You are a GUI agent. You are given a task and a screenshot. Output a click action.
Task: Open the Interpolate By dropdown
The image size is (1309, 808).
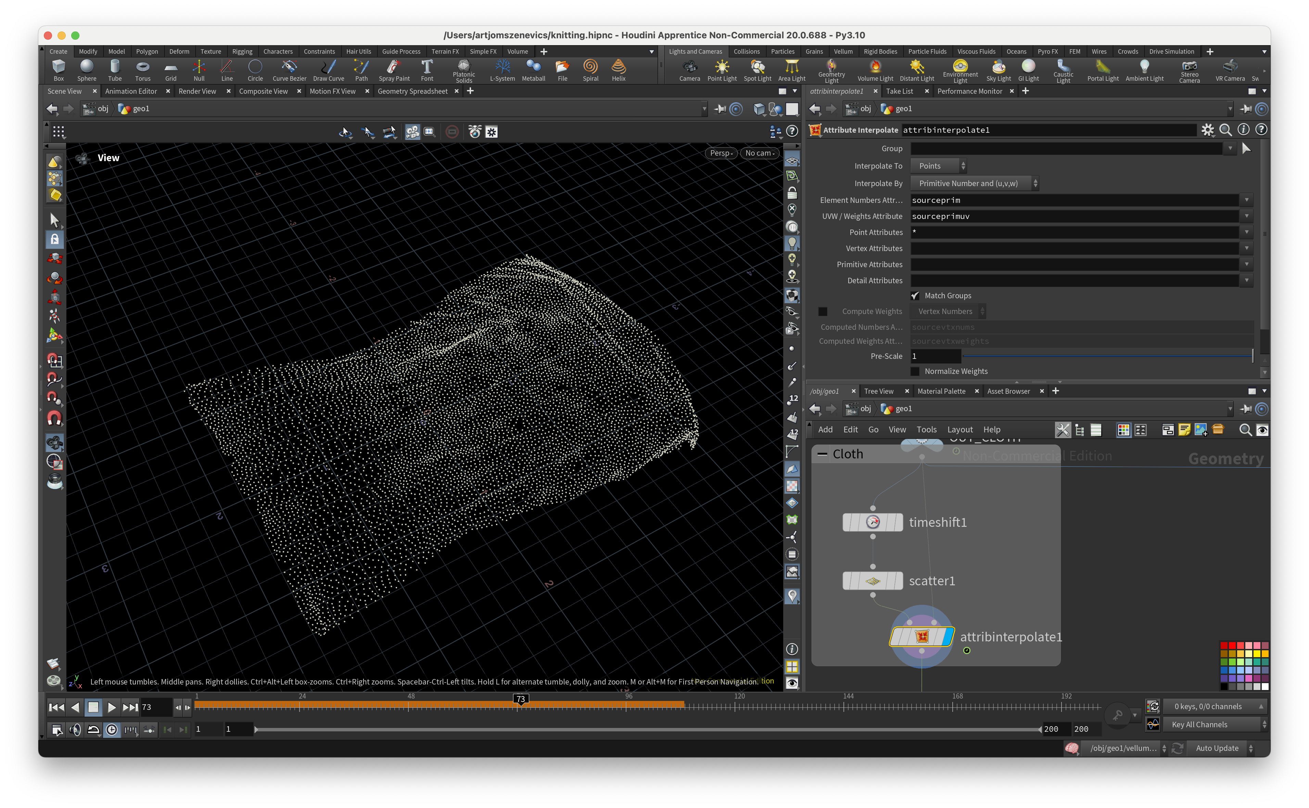974,183
